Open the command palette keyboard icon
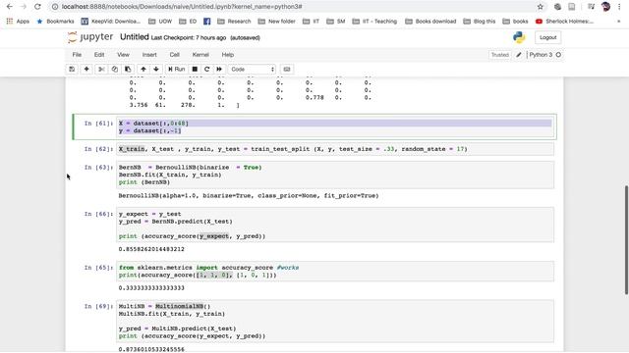 coord(287,70)
